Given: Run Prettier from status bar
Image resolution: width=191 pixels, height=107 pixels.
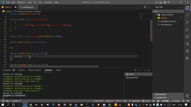Looking at the screenshot, I should tap(175, 101).
